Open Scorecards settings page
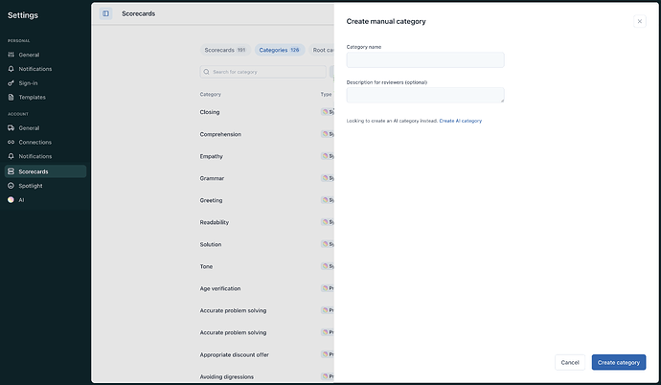 (x=46, y=171)
